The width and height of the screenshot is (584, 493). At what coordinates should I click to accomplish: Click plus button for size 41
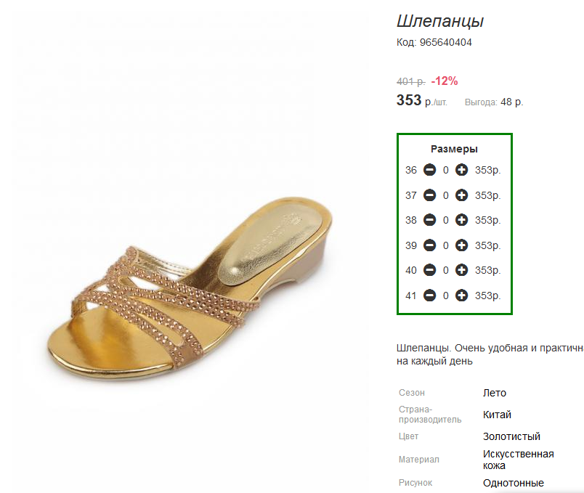461,296
